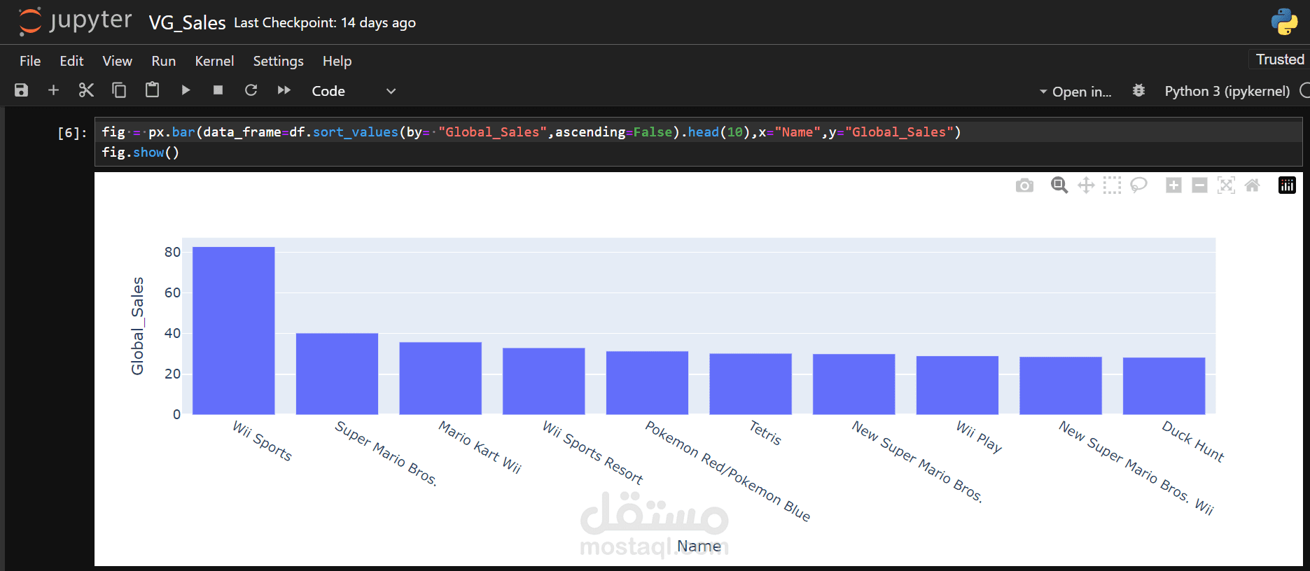Run the selected cell with the play icon

coord(186,90)
